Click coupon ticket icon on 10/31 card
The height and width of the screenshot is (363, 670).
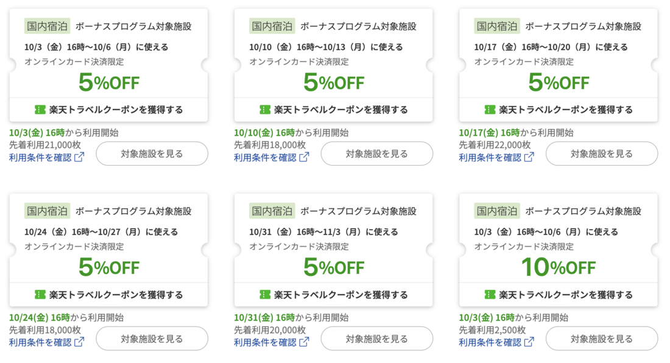[x=265, y=295]
